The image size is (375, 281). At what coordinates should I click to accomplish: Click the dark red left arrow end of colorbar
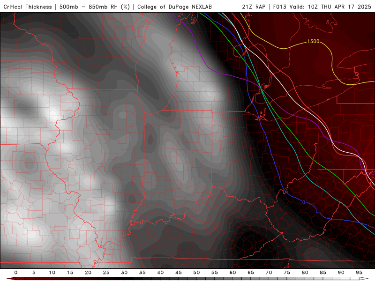[x=11, y=279]
